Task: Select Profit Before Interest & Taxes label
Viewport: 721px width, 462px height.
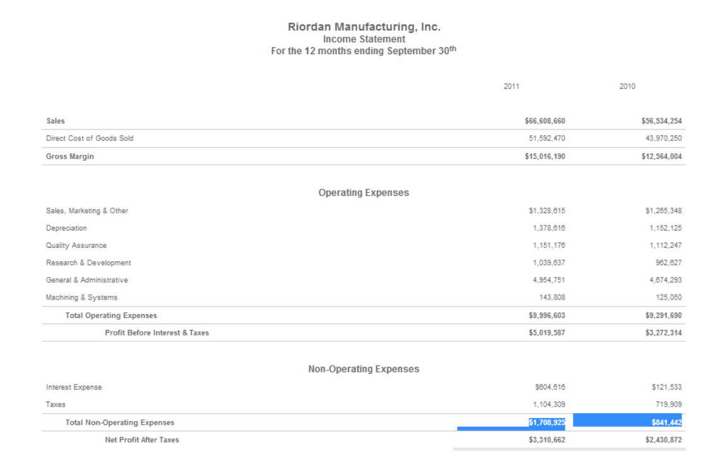Action: coord(157,333)
